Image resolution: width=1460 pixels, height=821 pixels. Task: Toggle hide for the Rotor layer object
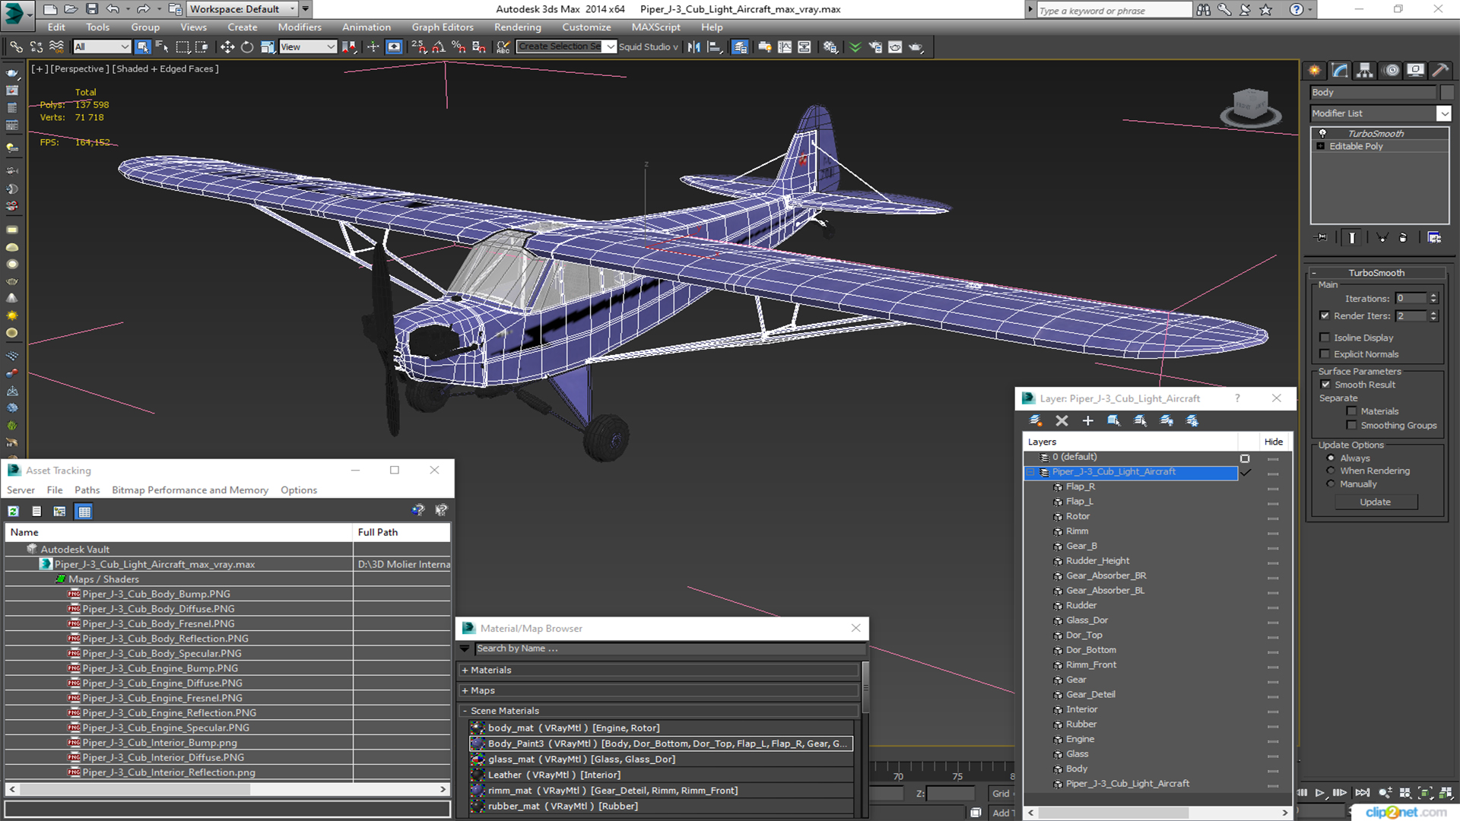click(x=1273, y=517)
